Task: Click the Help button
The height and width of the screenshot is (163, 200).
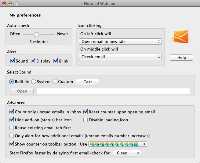Action: [x=181, y=57]
